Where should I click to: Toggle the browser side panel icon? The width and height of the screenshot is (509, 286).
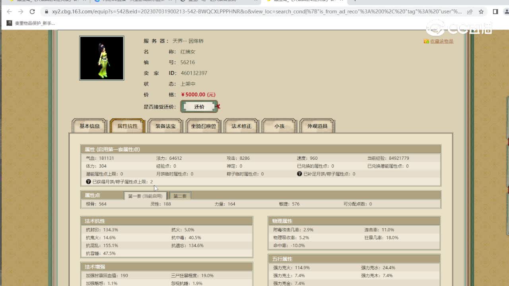(495, 12)
